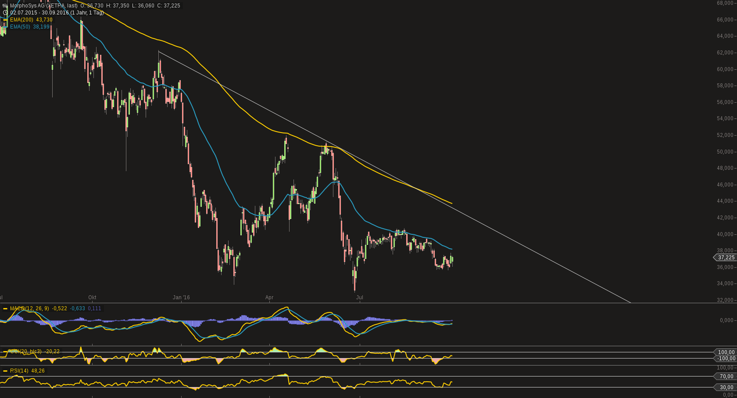Click the yellow marker icon before MACD label
This screenshot has width=737, height=398.
[5, 308]
